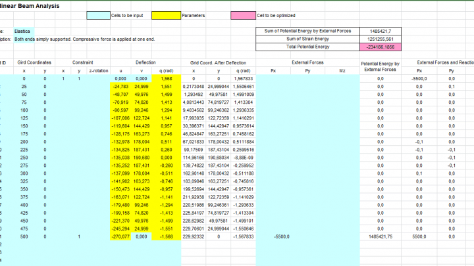The height and width of the screenshot is (266, 474).
Task: Click the cyan 'Cells to be input' legend swatch
Action: 98,15
